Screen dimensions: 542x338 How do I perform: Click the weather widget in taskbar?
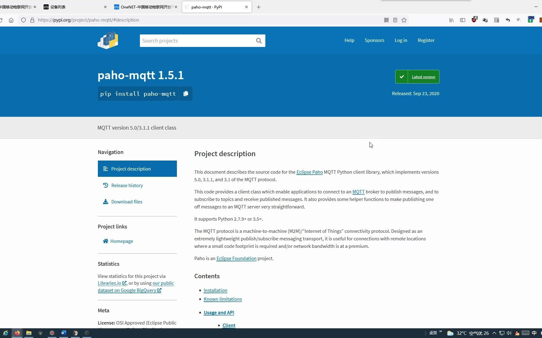click(468, 333)
